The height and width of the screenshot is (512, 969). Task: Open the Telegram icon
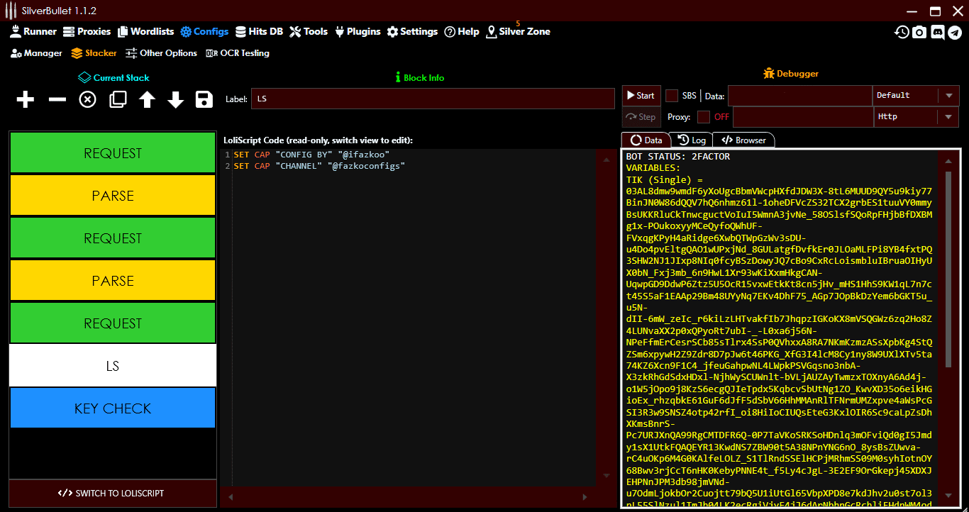956,32
